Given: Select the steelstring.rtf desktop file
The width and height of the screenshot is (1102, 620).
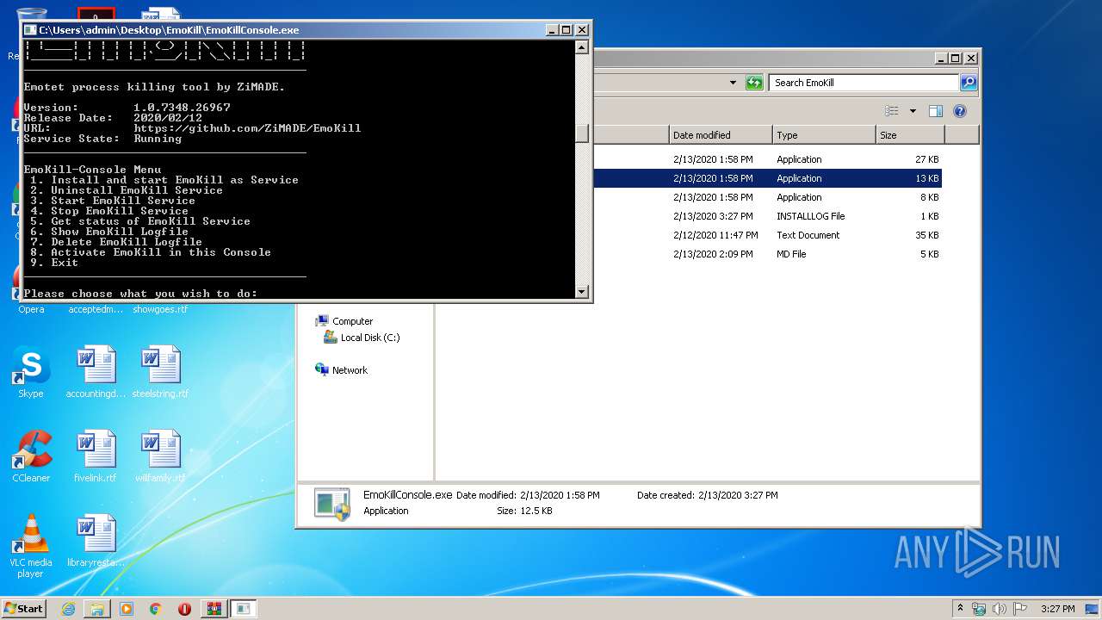Looking at the screenshot, I should (161, 372).
